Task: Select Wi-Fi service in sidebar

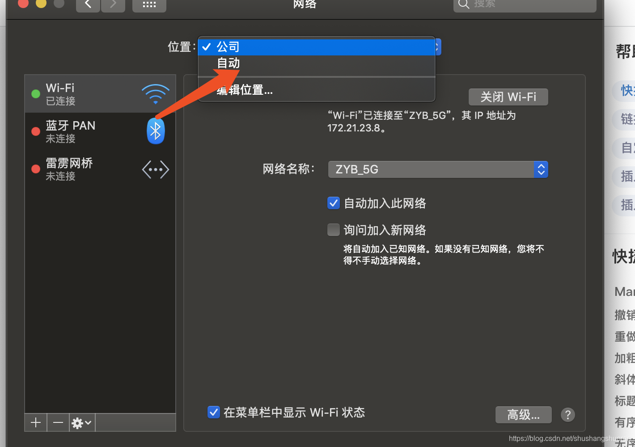Action: pyautogui.click(x=100, y=94)
